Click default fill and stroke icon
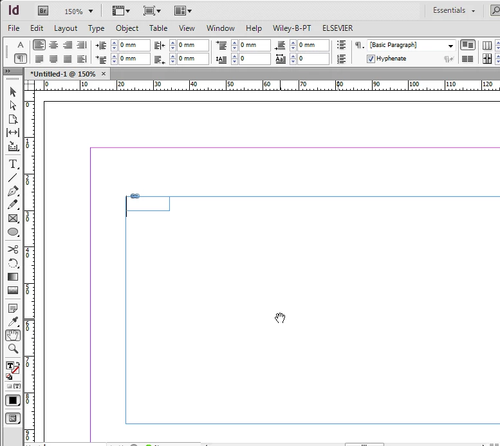 click(x=9, y=376)
